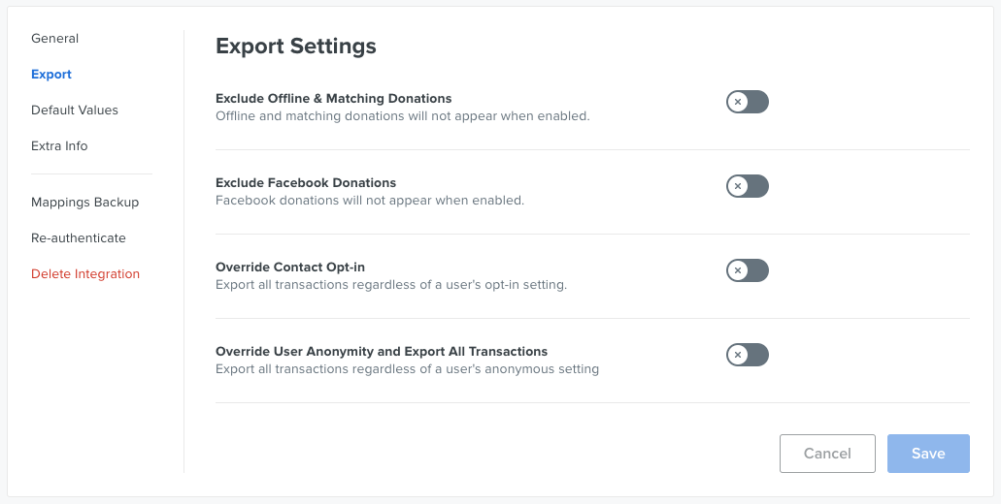Select the Export sidebar item
Viewport: 1001px width, 504px height.
tap(51, 75)
